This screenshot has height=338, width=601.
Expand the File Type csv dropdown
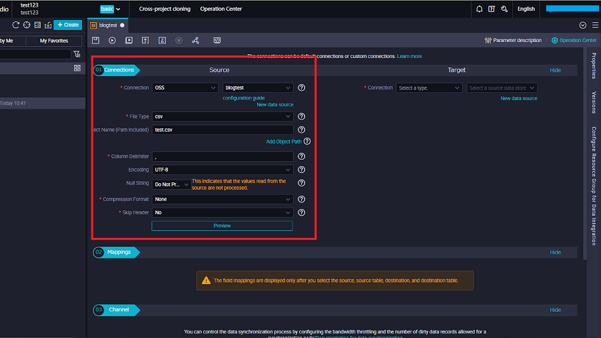[x=222, y=116]
